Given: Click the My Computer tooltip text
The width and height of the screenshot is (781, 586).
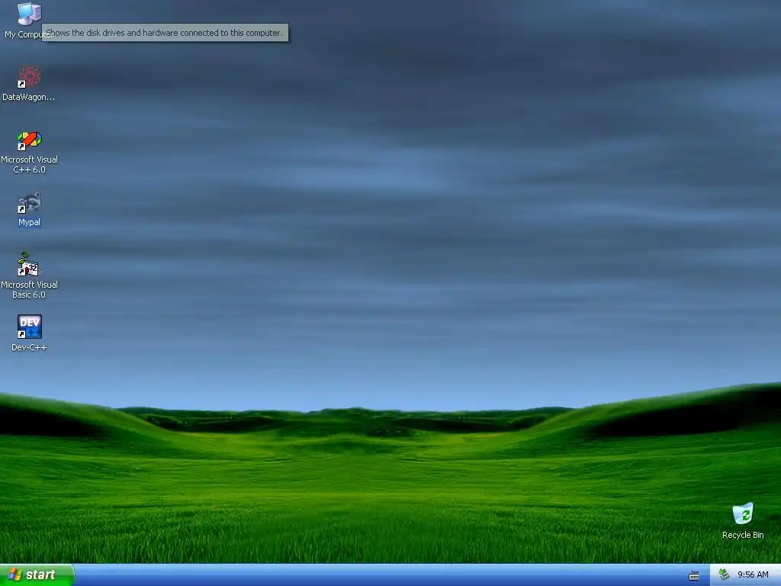Looking at the screenshot, I should [x=165, y=33].
